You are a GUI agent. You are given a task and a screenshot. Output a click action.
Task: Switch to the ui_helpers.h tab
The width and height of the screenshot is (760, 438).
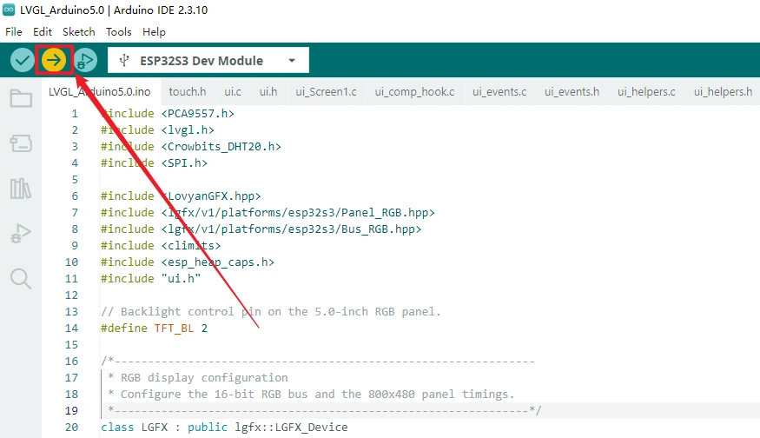click(724, 91)
